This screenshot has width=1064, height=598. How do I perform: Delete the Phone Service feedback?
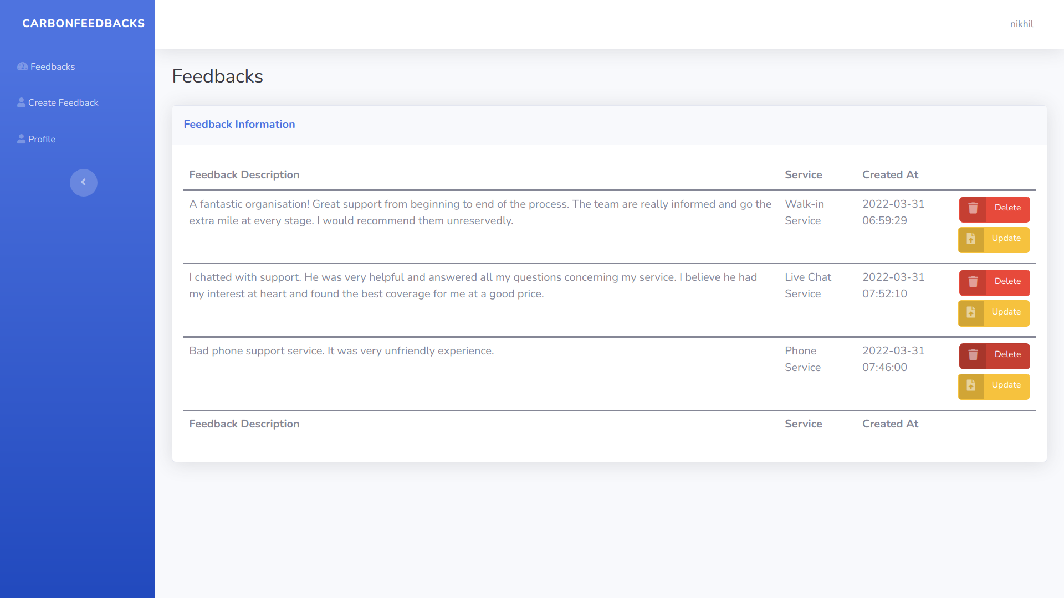point(1007,355)
